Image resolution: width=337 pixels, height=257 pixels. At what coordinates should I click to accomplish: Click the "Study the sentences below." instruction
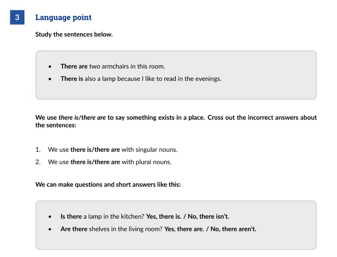click(x=74, y=34)
